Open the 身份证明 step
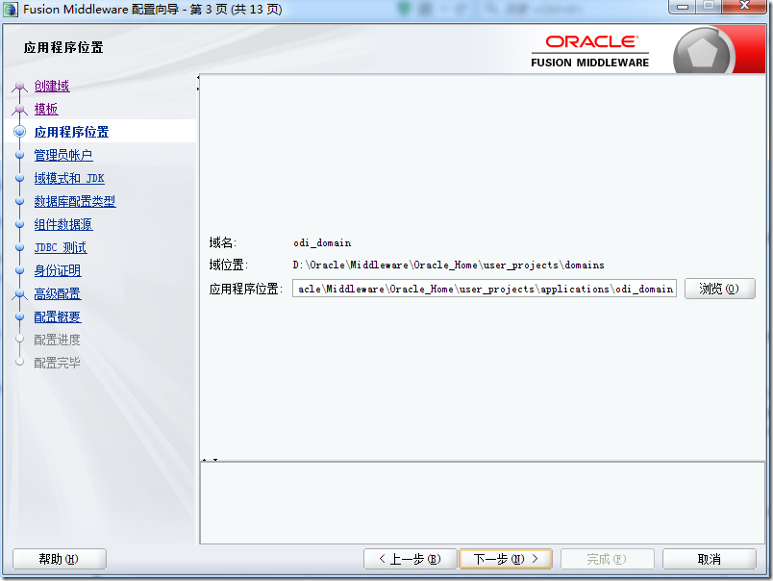Image resolution: width=773 pixels, height=581 pixels. 58,270
